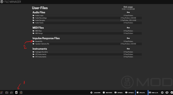The width and height of the screenshot is (173, 95).
Task: Click folder icon next to SF2 Instruments
Action: click(x=33, y=54)
